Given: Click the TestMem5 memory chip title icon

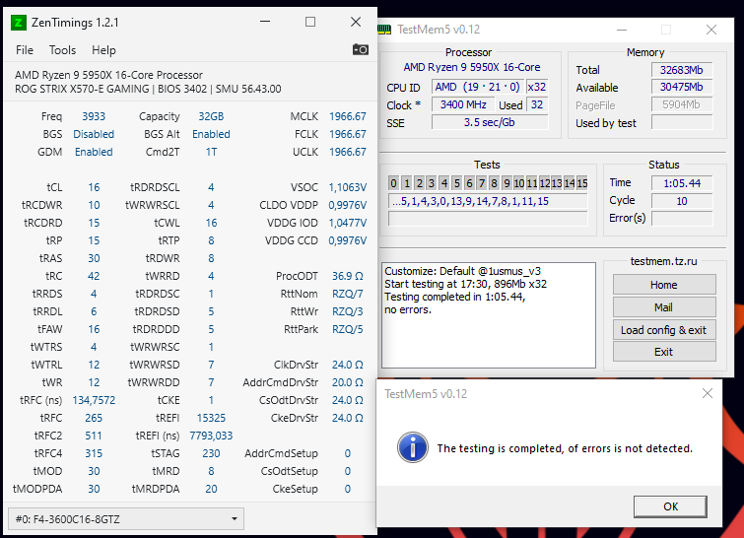Looking at the screenshot, I should point(384,30).
